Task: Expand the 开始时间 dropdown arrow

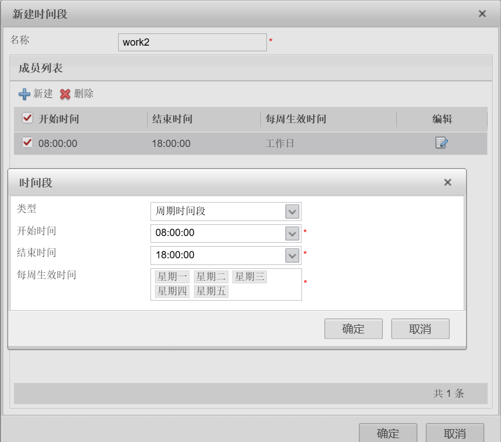Action: 292,234
